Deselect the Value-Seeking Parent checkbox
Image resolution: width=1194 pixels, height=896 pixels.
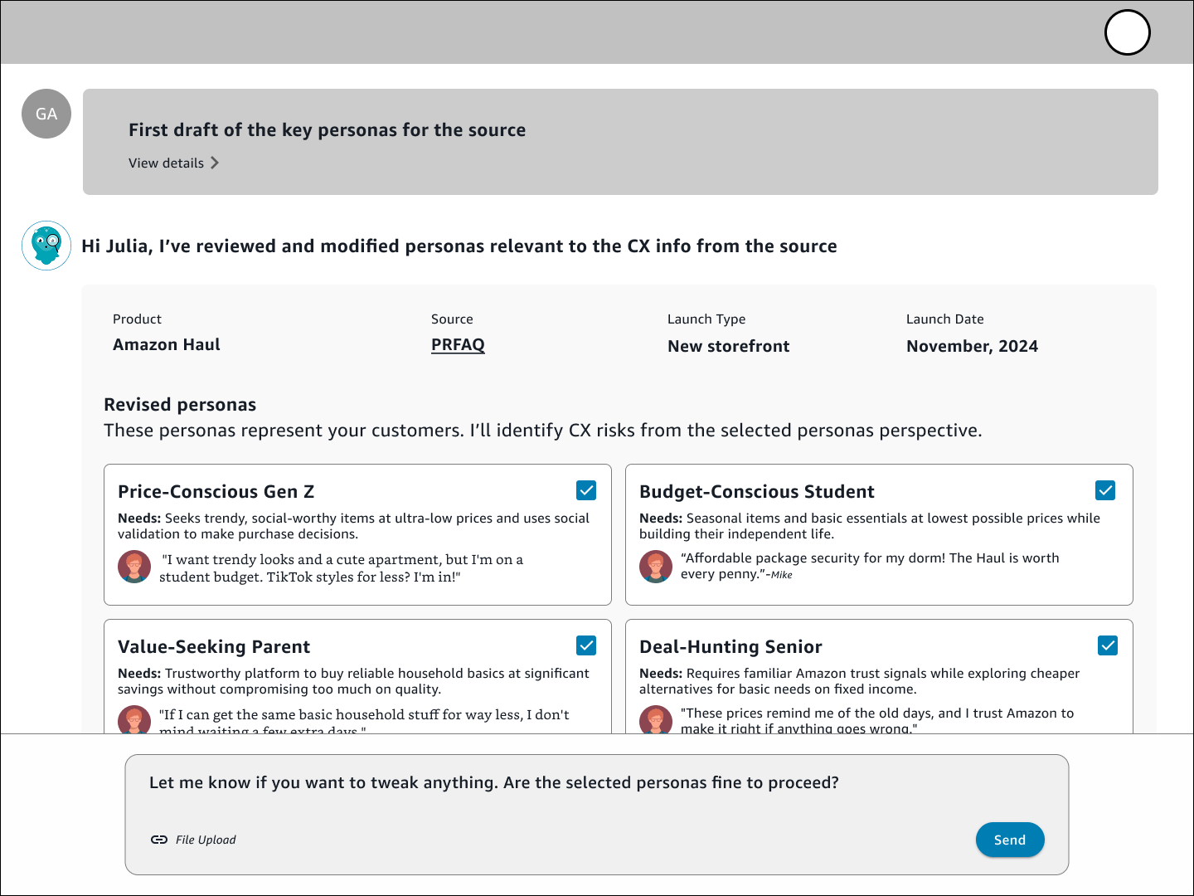click(x=586, y=645)
